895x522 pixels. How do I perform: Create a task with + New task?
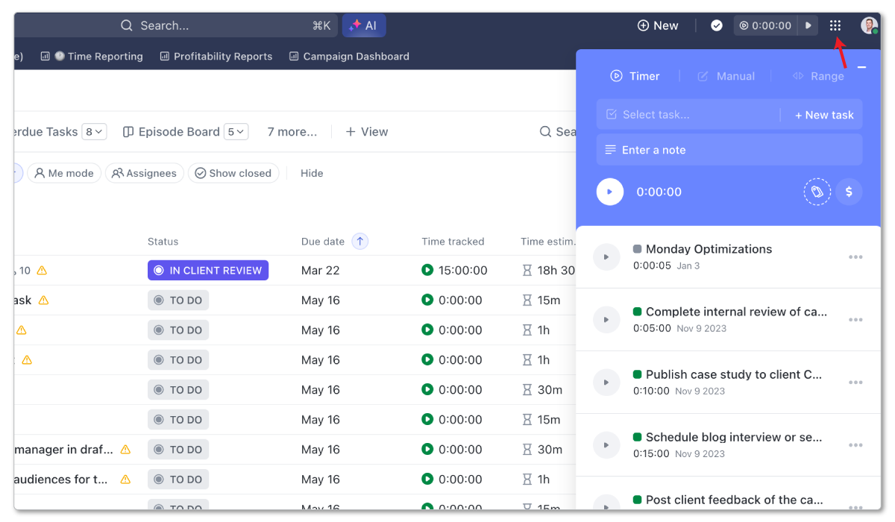pyautogui.click(x=823, y=114)
